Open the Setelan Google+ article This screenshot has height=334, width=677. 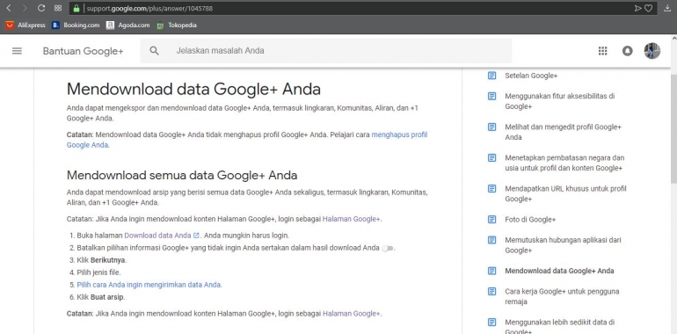531,76
